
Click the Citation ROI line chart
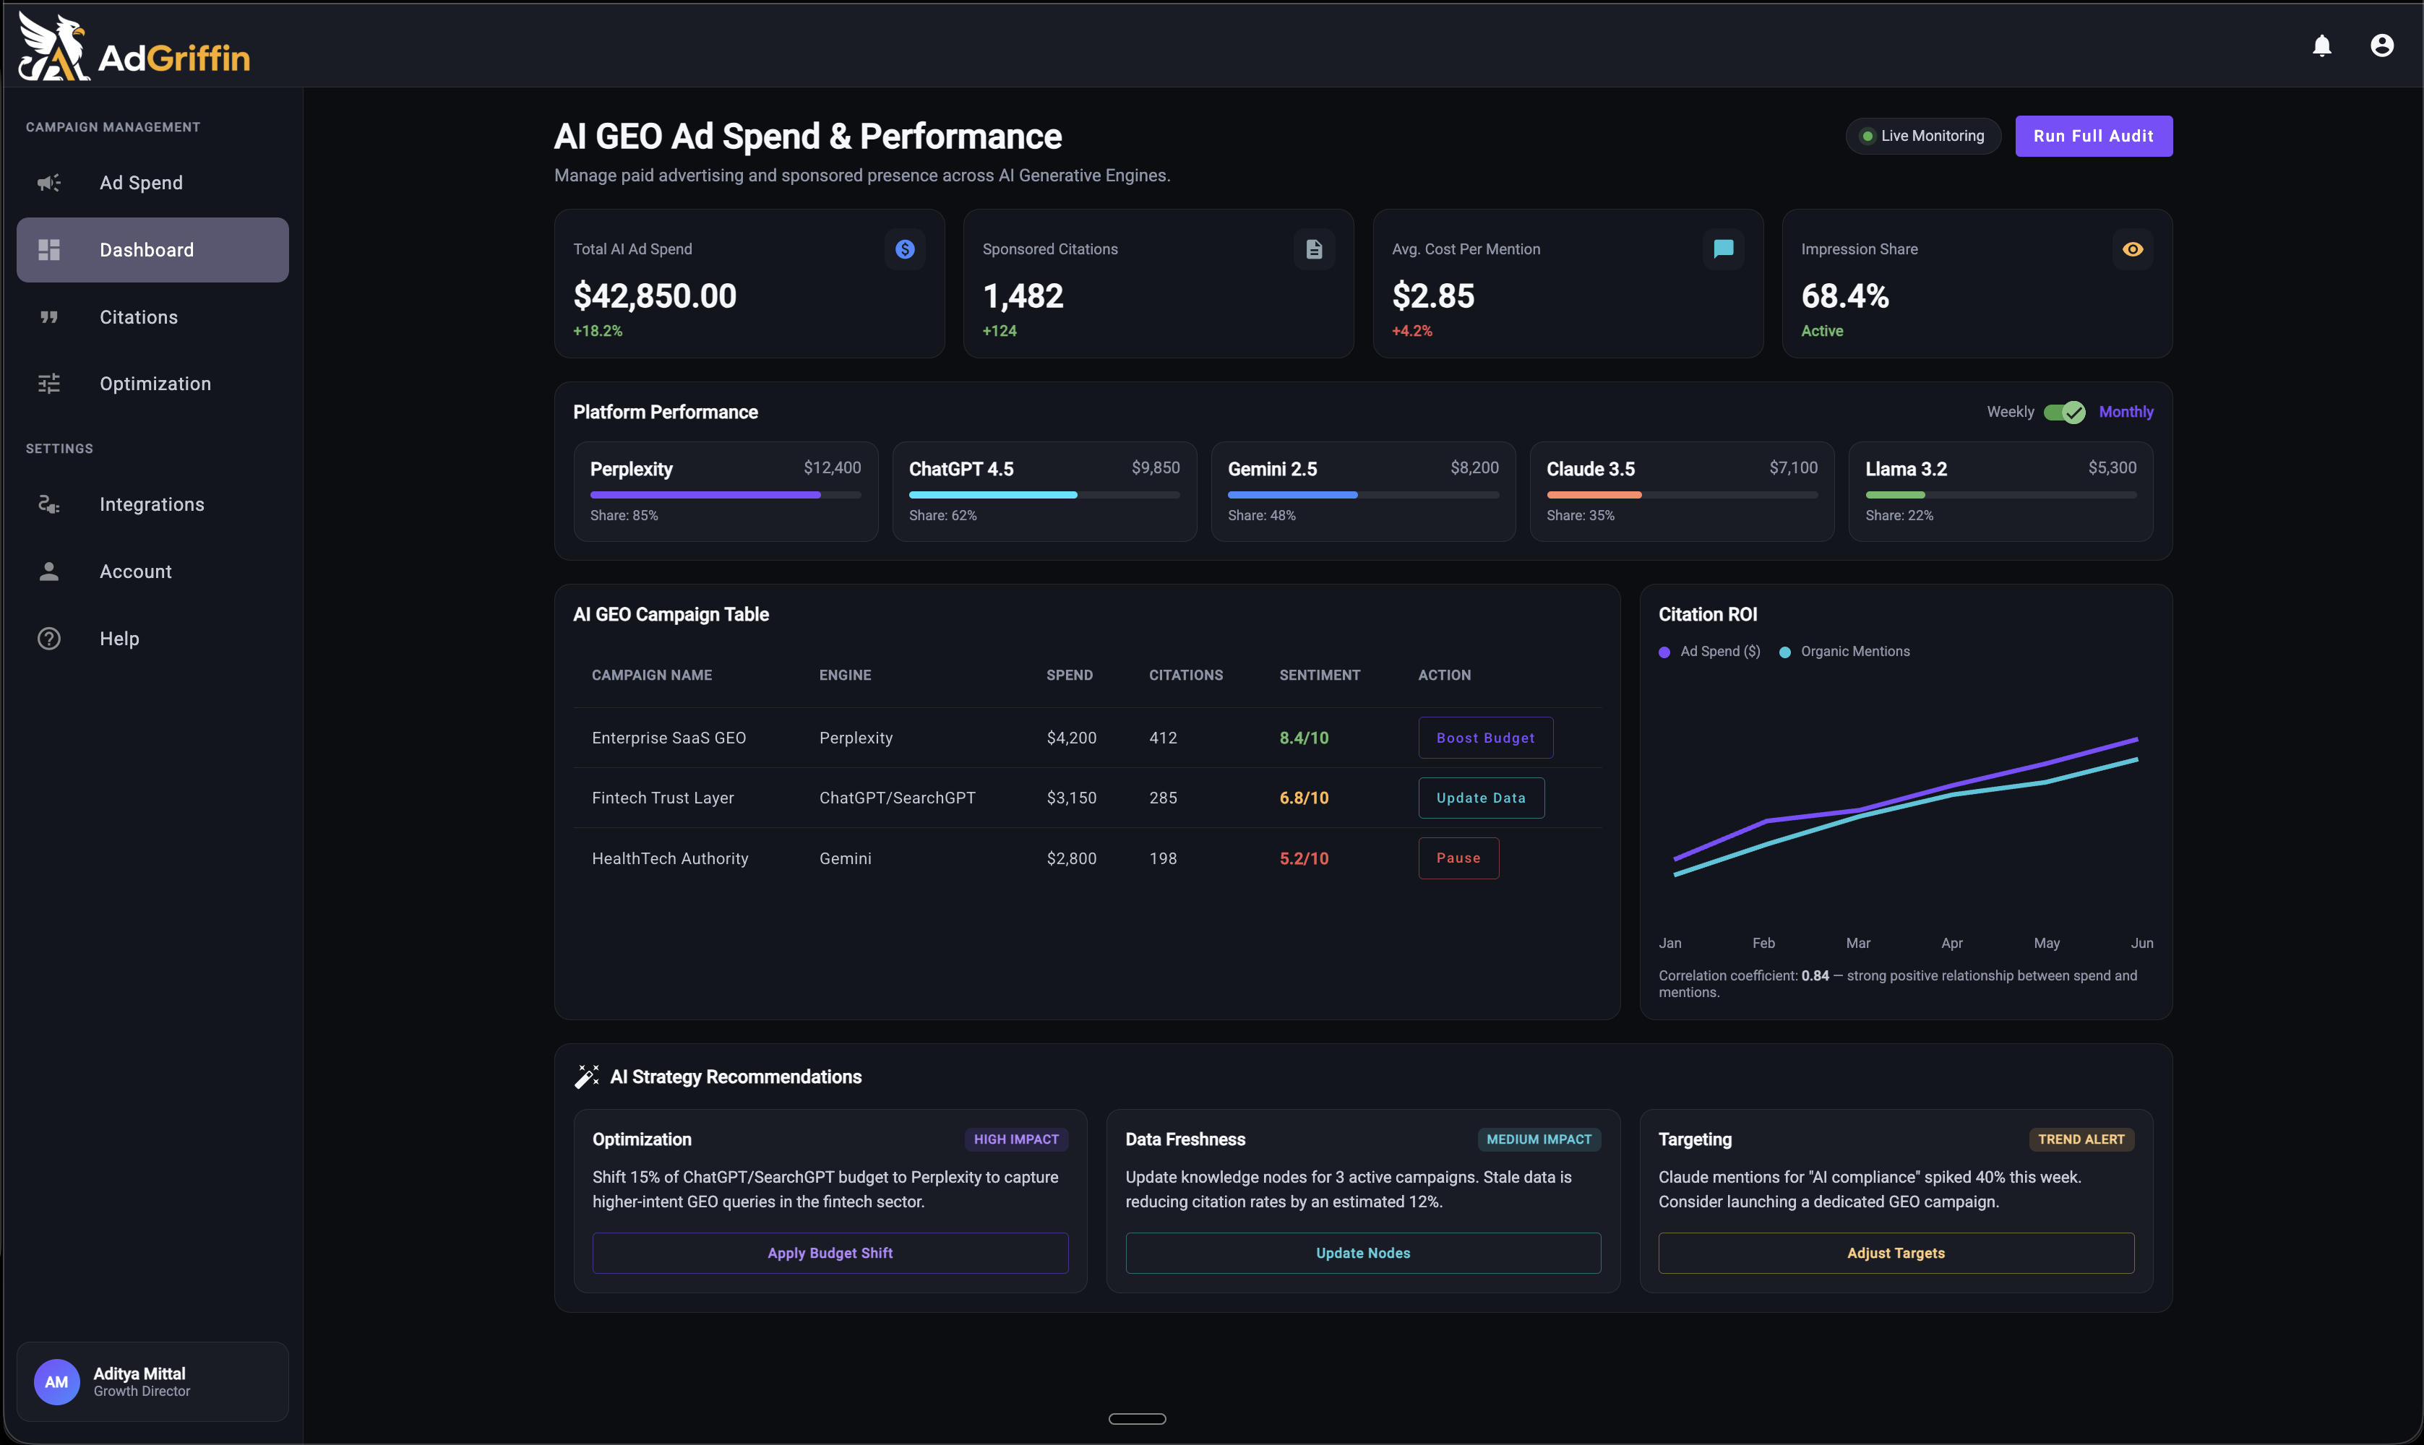[x=1906, y=807]
